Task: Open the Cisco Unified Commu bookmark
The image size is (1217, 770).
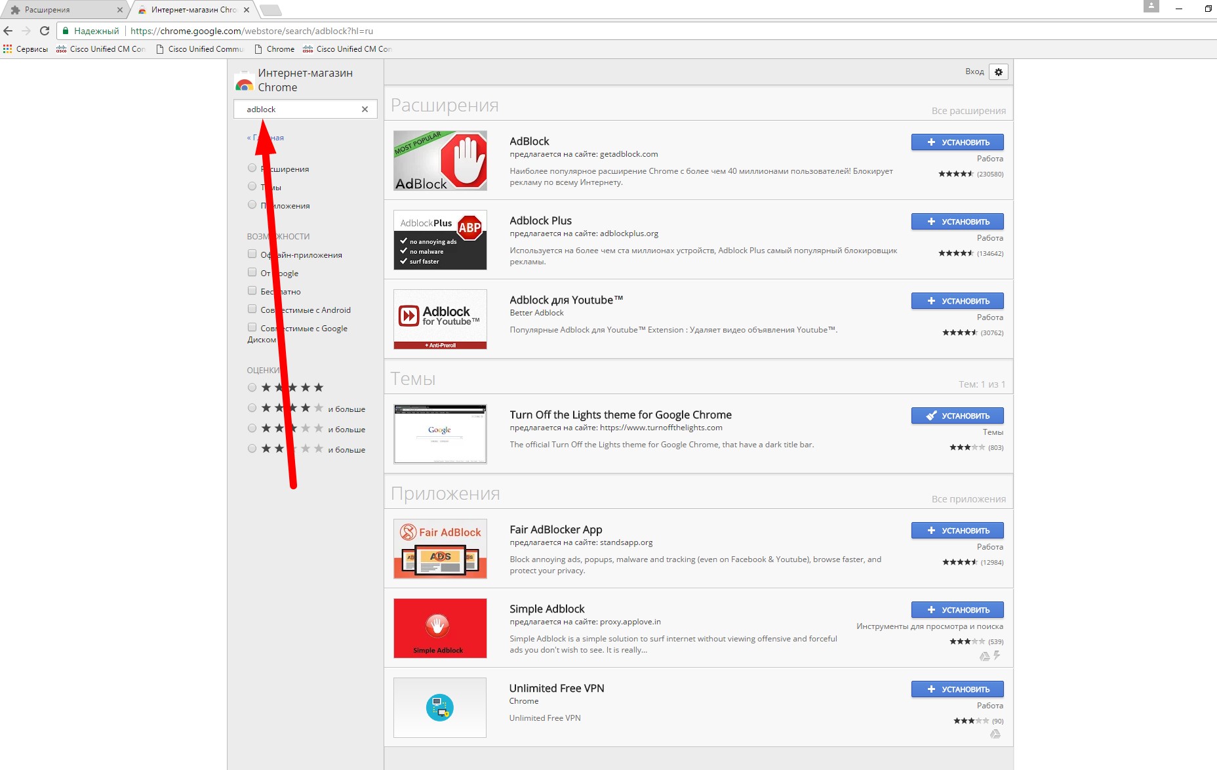Action: tap(199, 49)
